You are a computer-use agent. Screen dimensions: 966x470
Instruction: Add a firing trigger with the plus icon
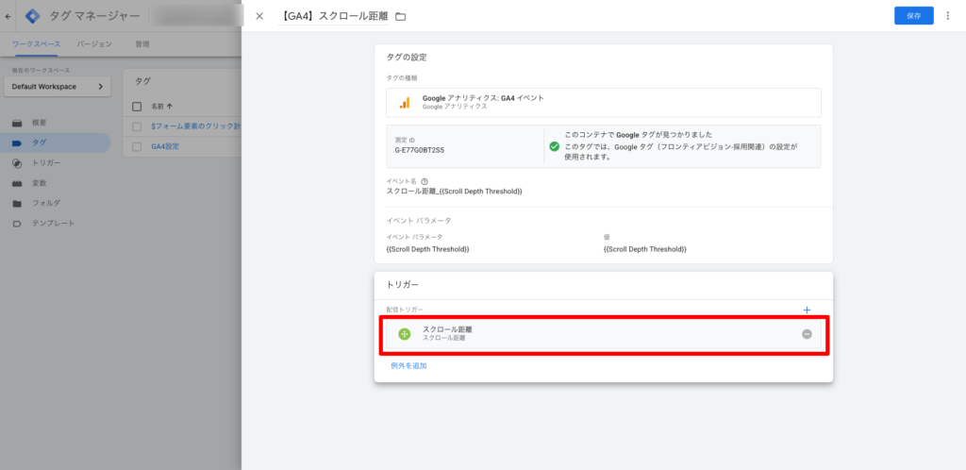point(807,310)
